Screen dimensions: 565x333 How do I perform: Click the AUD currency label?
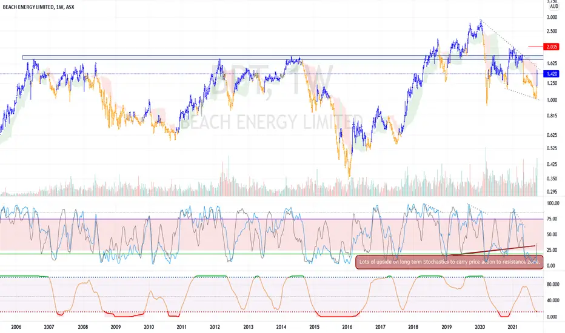tap(554, 7)
